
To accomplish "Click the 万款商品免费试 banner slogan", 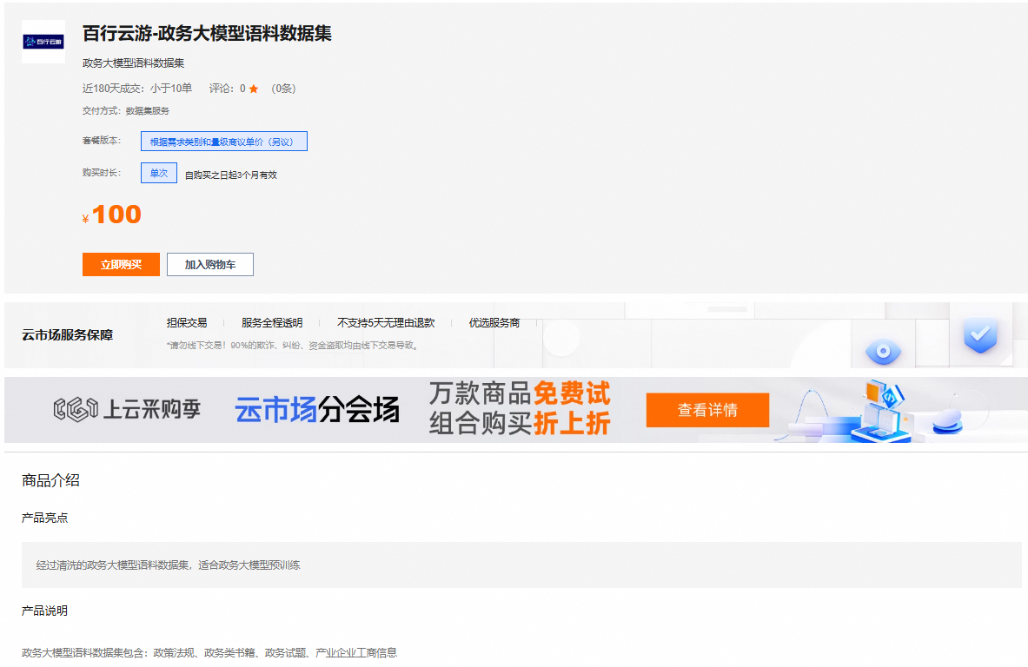I will 520,393.
